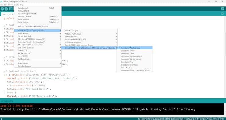
Task: Expand ESP32 Arduino boards list
Action: coord(89,37)
